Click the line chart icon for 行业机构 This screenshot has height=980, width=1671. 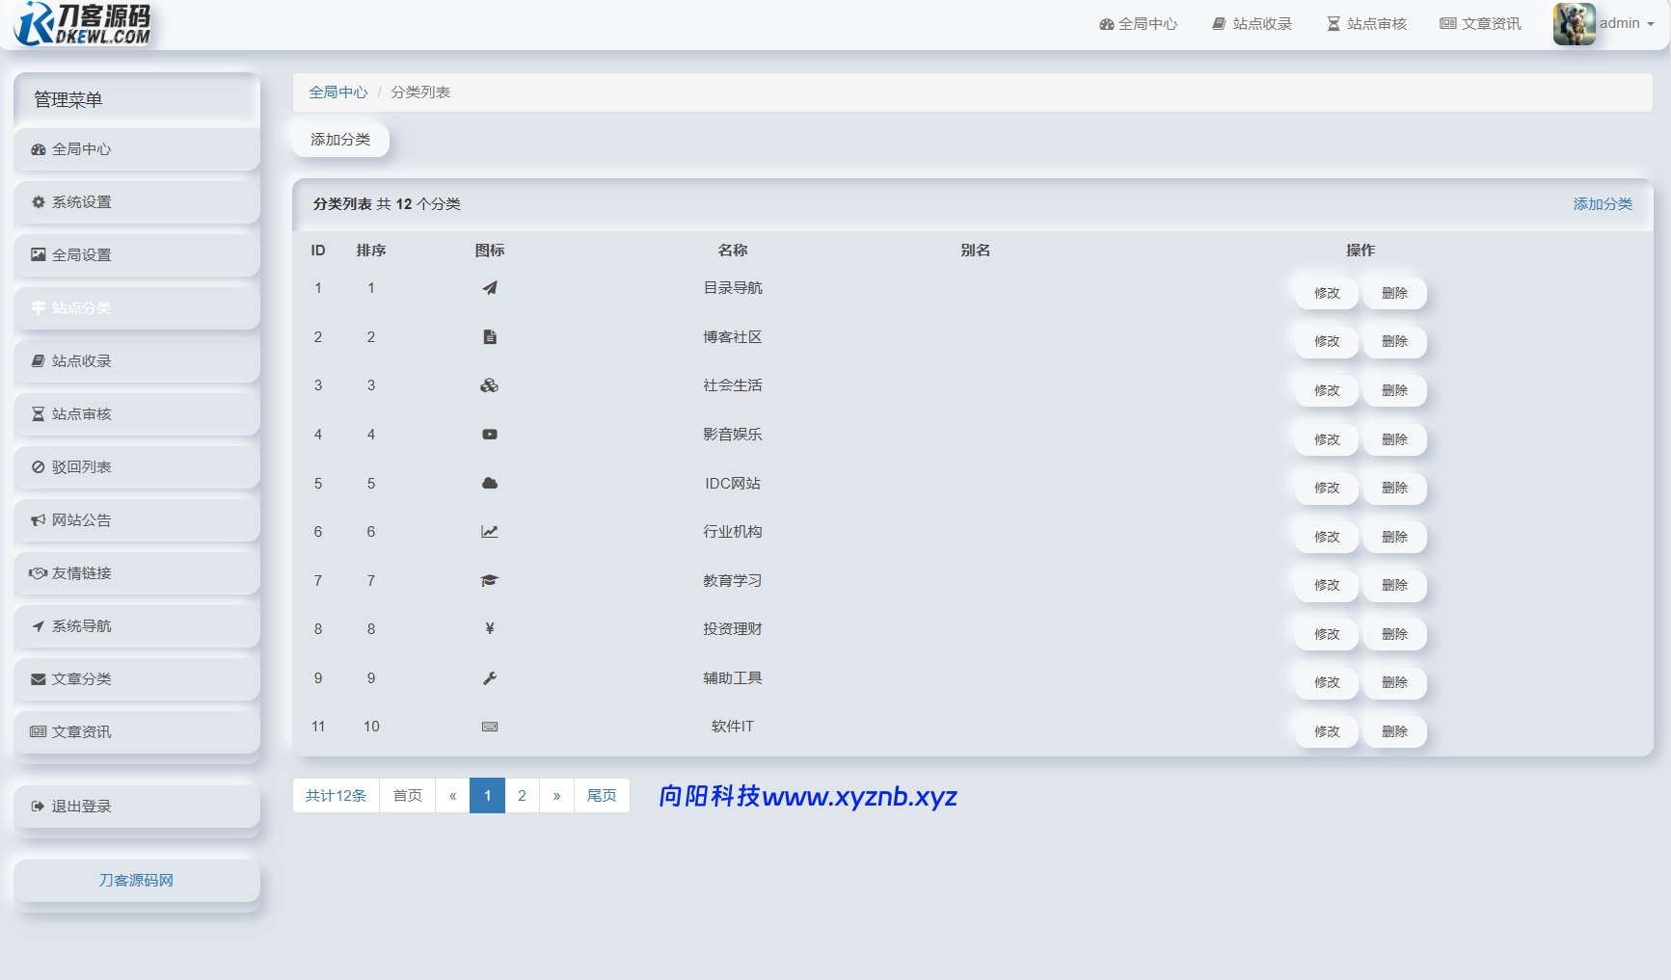(x=490, y=532)
